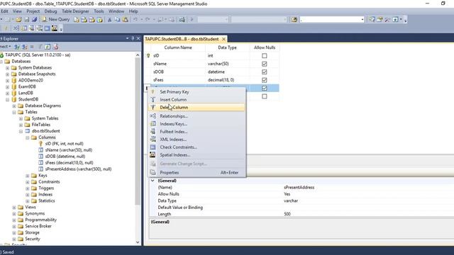Click the Object Explorer pin auto-hide icon
Viewport: 454px width, 255px height.
(x=133, y=38)
